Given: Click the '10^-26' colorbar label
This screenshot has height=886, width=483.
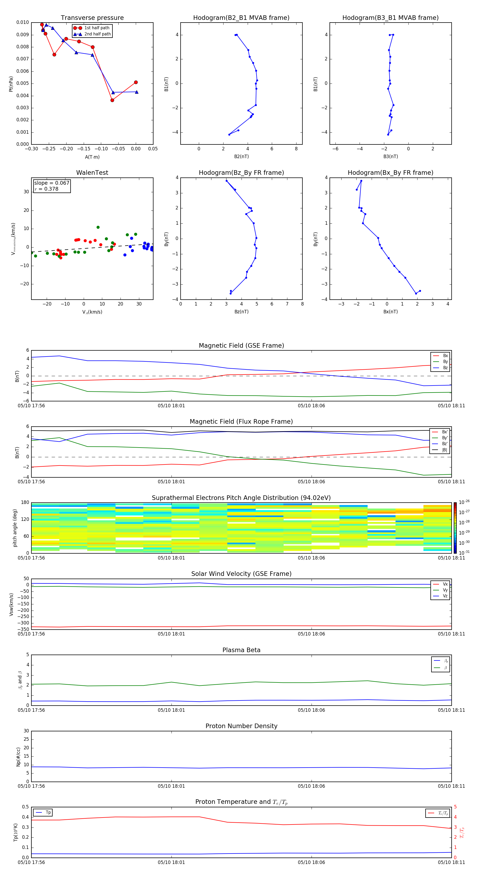Looking at the screenshot, I should (464, 502).
